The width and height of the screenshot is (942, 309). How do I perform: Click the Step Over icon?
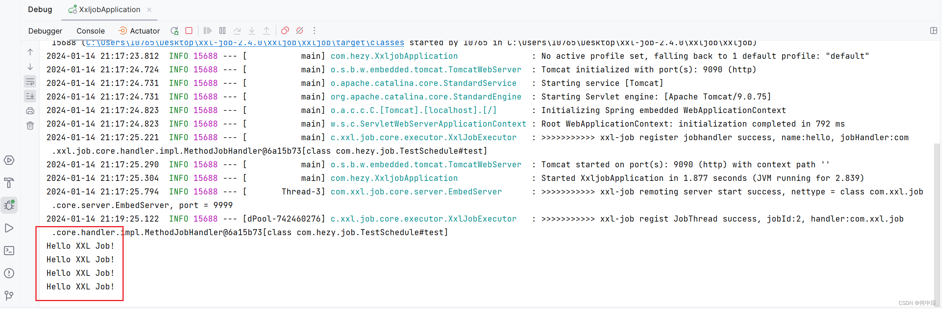pyautogui.click(x=237, y=31)
